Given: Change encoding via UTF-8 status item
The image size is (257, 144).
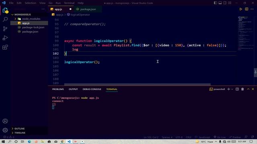Looking at the screenshot, I should click(179, 137).
